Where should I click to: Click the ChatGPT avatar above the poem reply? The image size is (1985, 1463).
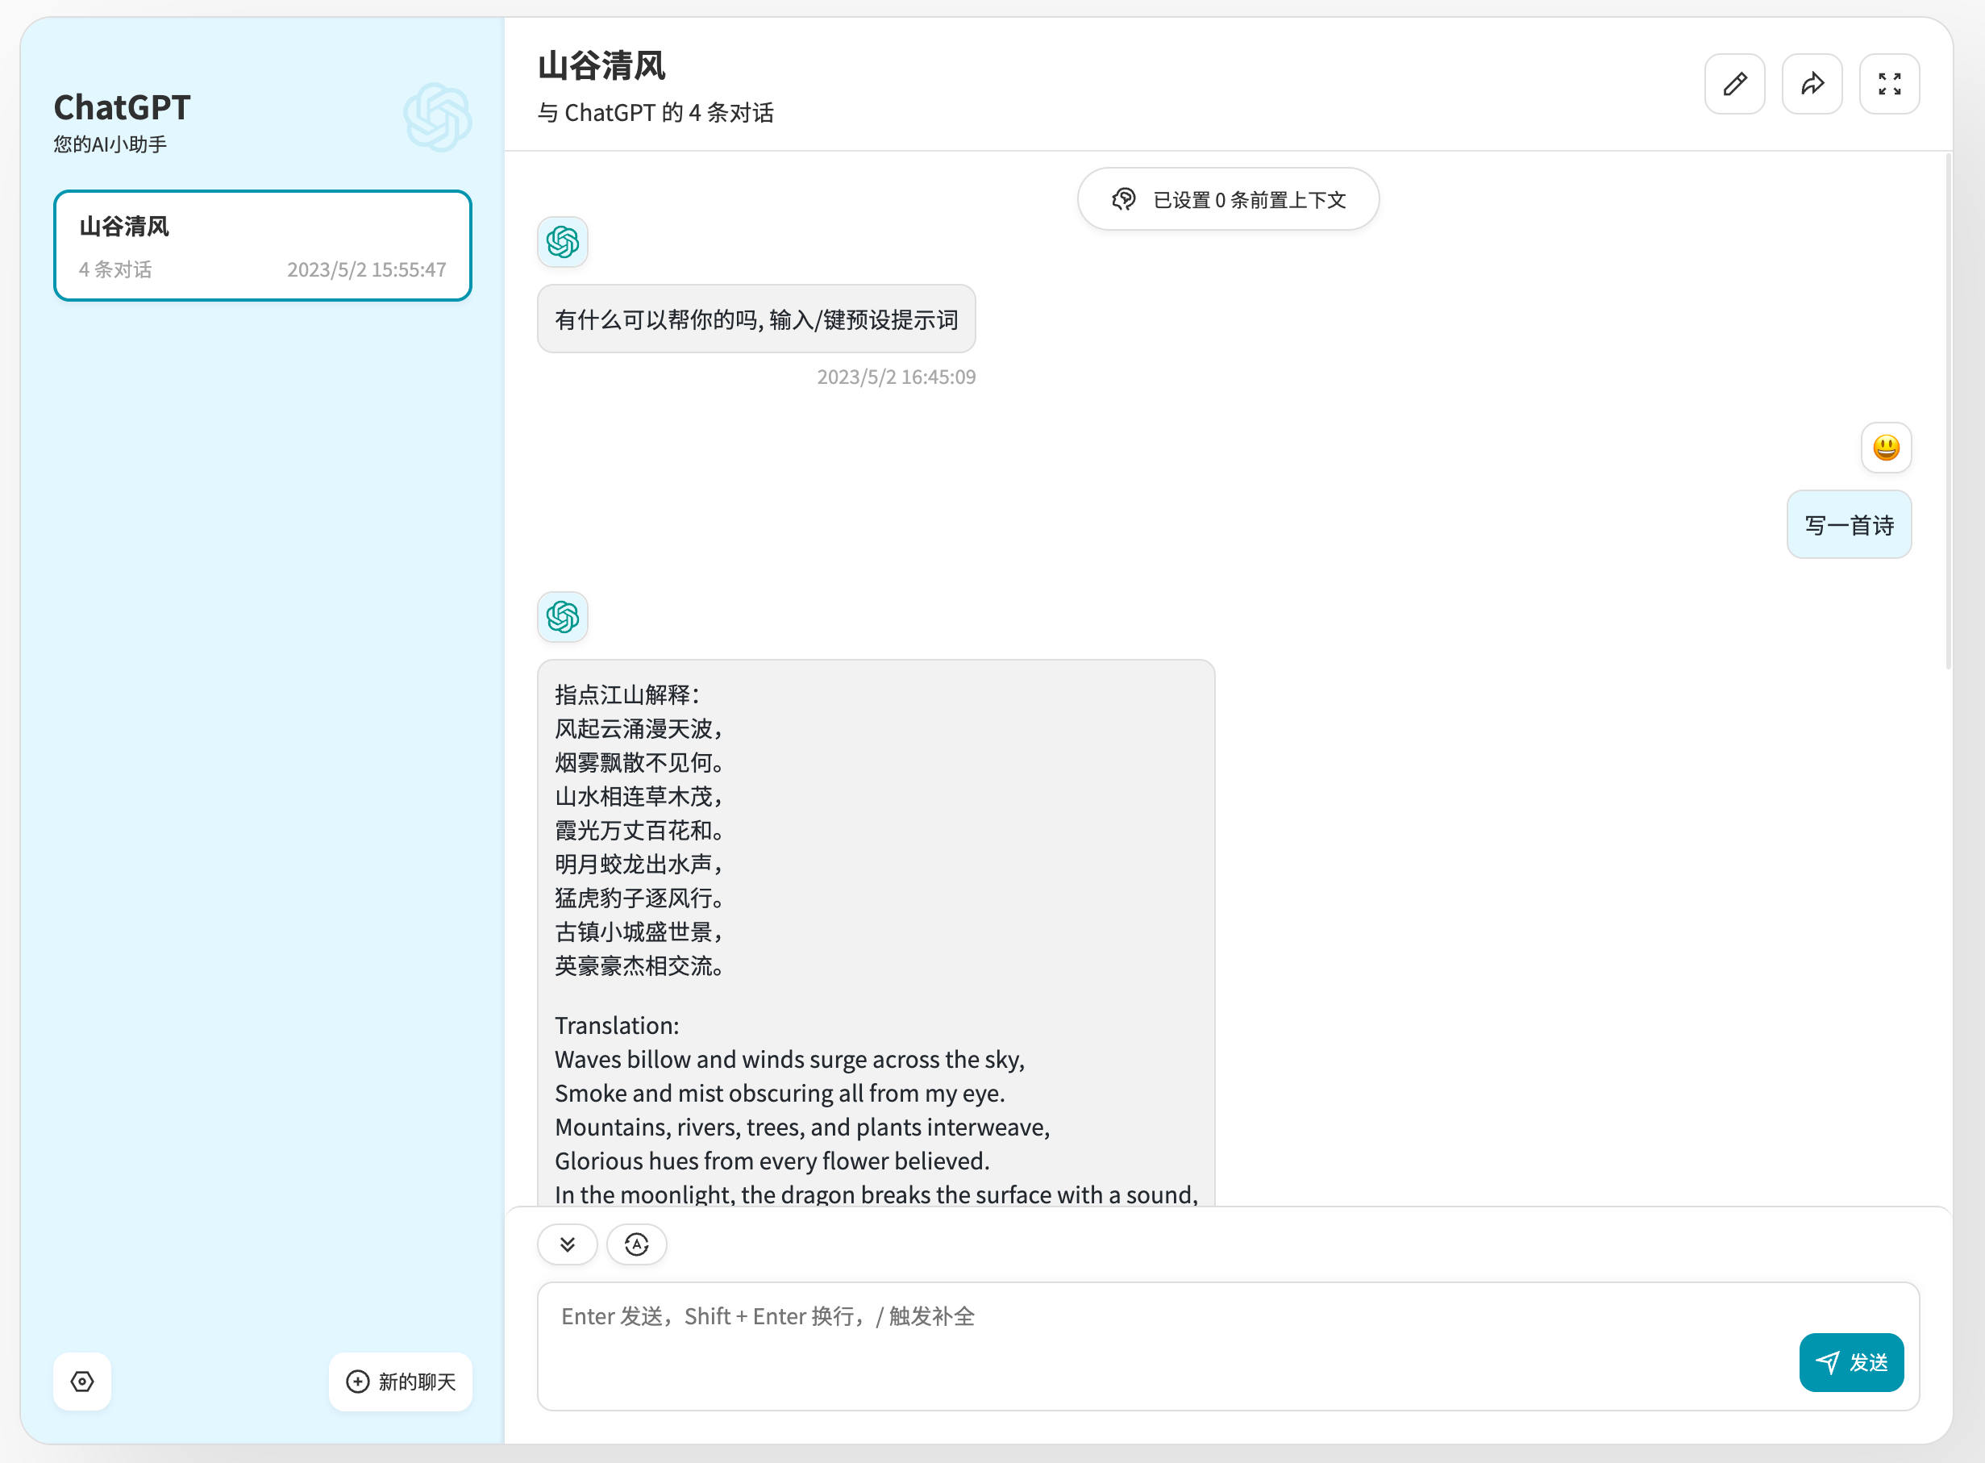[562, 616]
